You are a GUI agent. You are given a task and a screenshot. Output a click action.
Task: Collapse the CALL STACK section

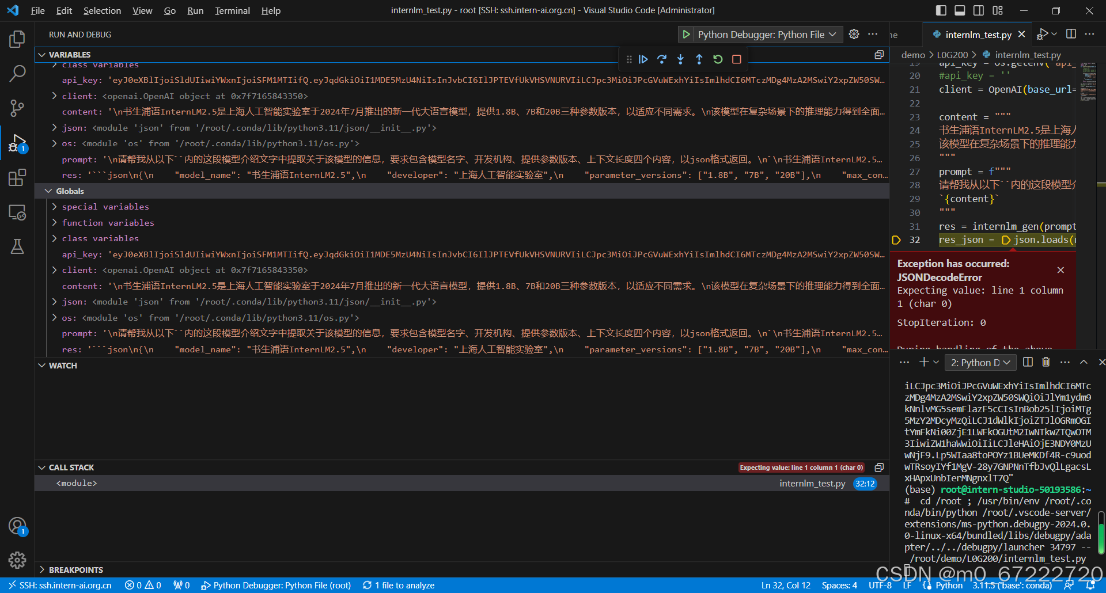41,467
